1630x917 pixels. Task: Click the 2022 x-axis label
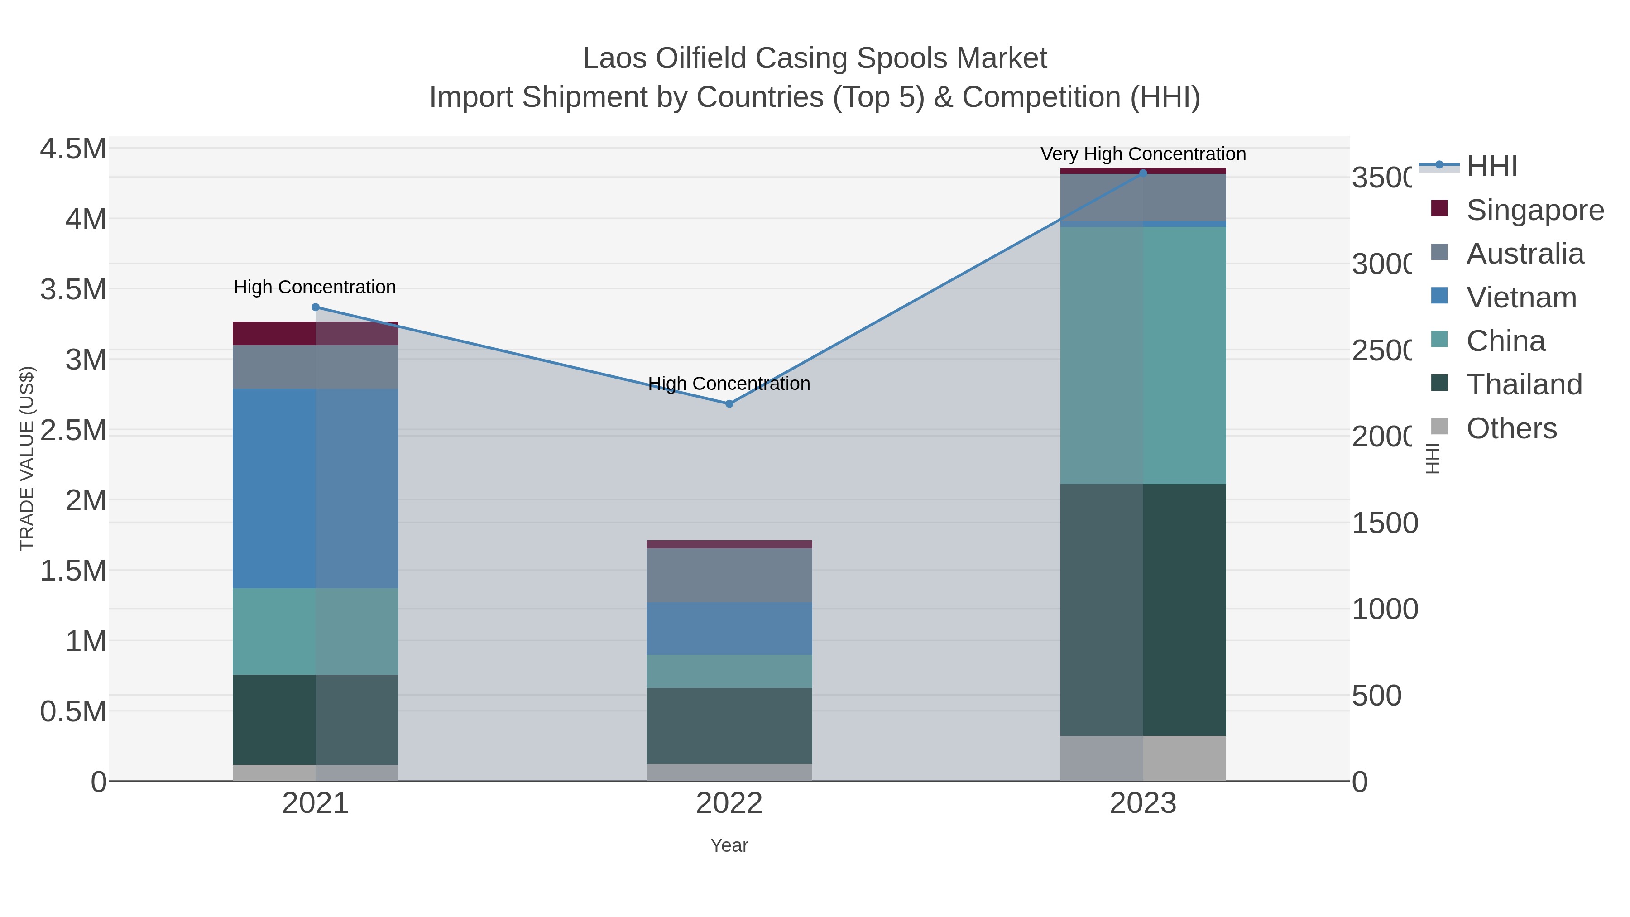pos(729,804)
